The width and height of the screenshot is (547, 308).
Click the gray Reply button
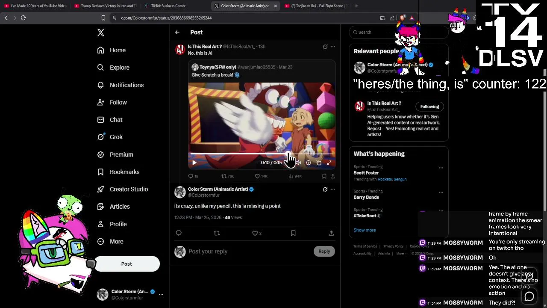324,252
